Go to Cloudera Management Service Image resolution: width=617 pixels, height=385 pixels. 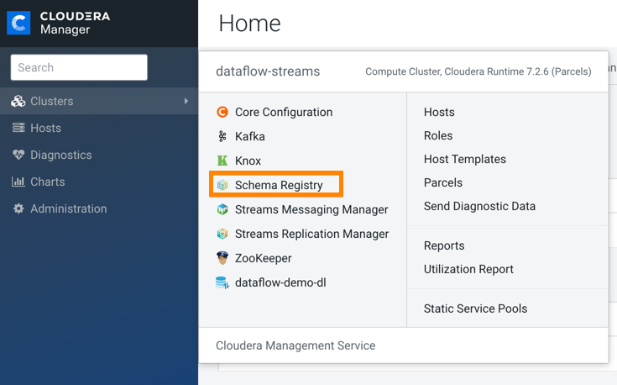(295, 345)
